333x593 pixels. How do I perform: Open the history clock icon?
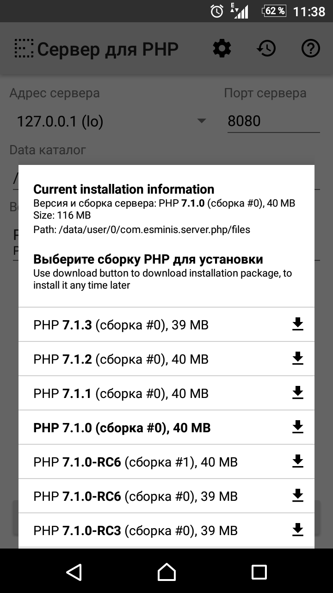[x=266, y=49]
